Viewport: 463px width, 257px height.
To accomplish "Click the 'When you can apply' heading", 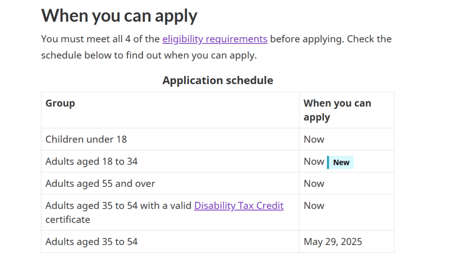I will [119, 16].
